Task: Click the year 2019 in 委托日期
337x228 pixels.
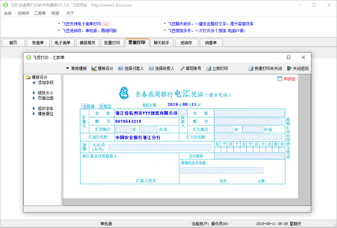Action: pyautogui.click(x=173, y=105)
